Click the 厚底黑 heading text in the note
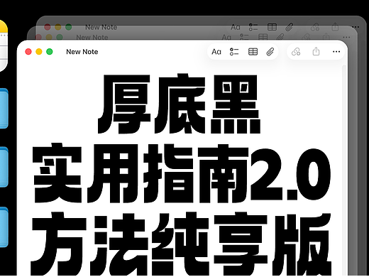The height and width of the screenshot is (277, 369). pos(179,104)
